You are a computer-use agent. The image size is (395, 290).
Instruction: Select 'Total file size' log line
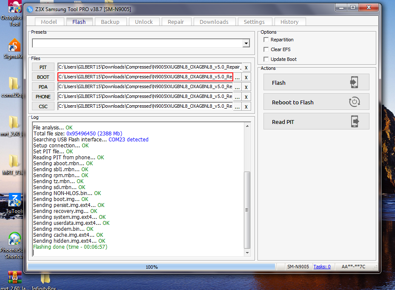pyautogui.click(x=77, y=134)
